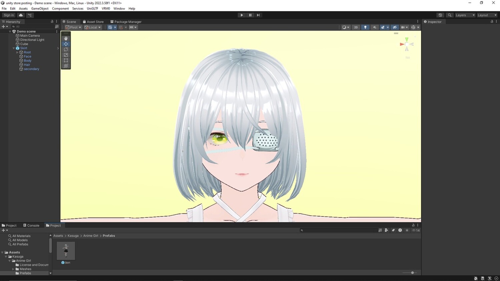500x281 pixels.
Task: Select the Move tool
Action: (66, 44)
